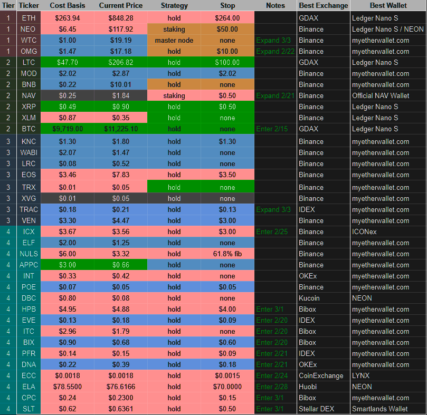The height and width of the screenshot is (415, 427).
Task: Select the GDAX exchange cell in BTC row
Action: click(x=323, y=129)
